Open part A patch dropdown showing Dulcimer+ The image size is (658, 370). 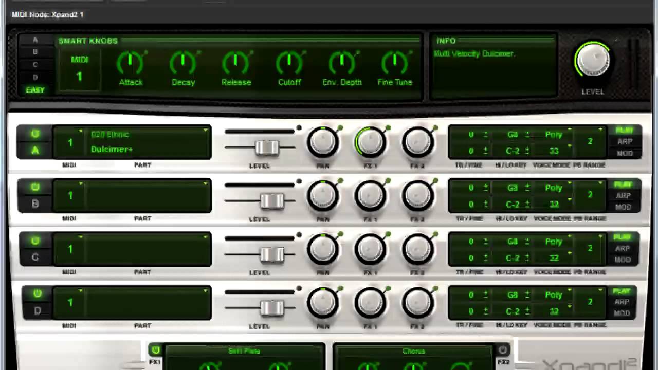pos(149,142)
